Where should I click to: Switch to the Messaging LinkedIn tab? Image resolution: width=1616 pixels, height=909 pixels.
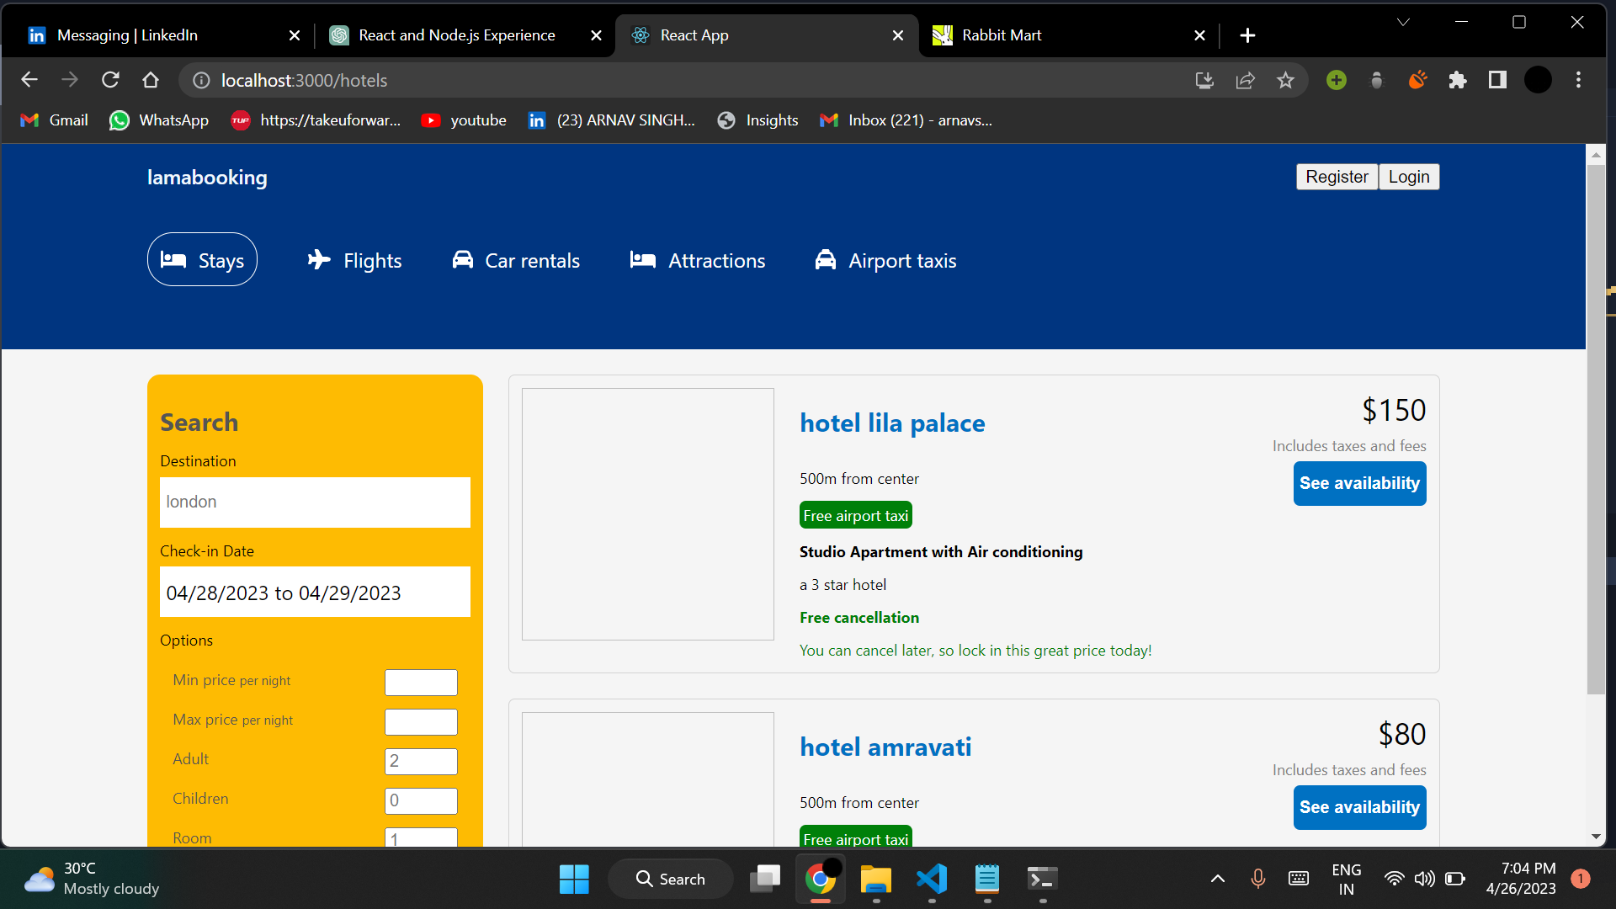(128, 35)
